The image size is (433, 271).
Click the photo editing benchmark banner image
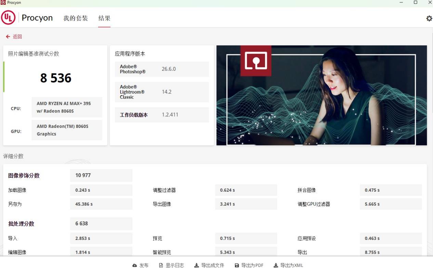click(322, 95)
